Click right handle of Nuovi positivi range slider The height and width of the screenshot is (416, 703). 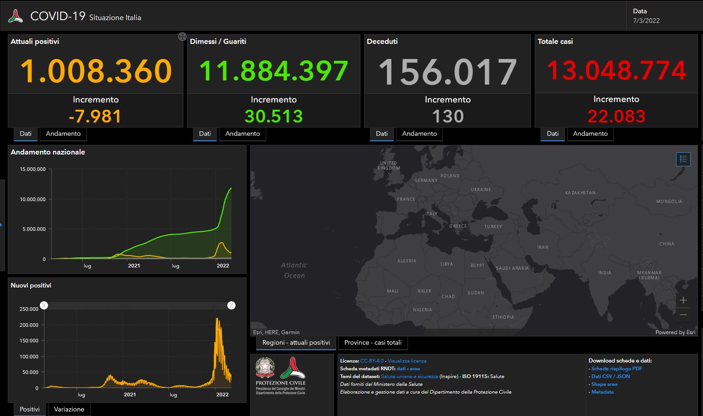[231, 305]
